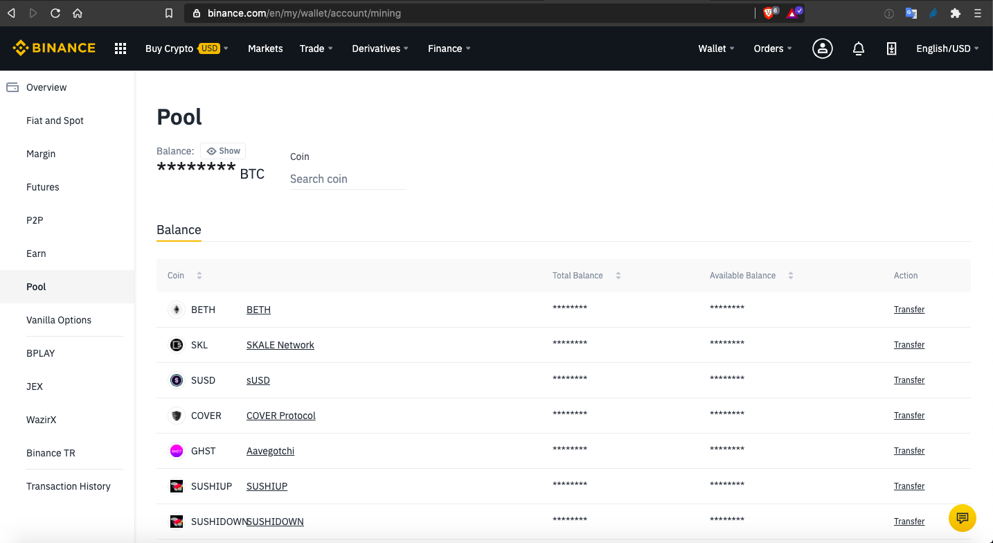This screenshot has width=993, height=543.
Task: Sort the table by Coin column
Action: [185, 276]
